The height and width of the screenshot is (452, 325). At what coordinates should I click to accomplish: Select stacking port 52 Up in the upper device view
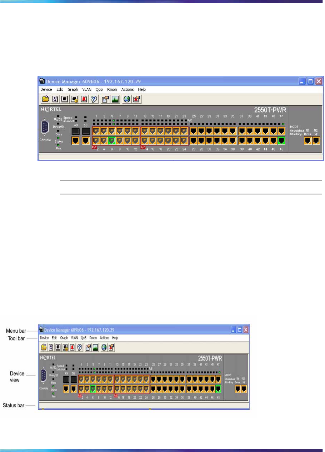[x=316, y=140]
